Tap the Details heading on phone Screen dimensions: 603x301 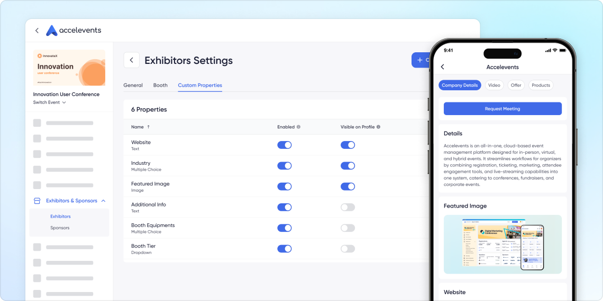[x=453, y=134]
